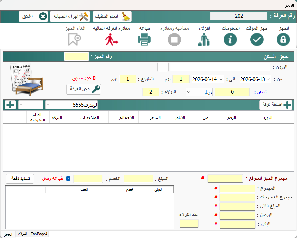This screenshot has height=238, width=297.
Task: Open the من date dropdown 2026-06-13
Action: [x=268, y=79]
